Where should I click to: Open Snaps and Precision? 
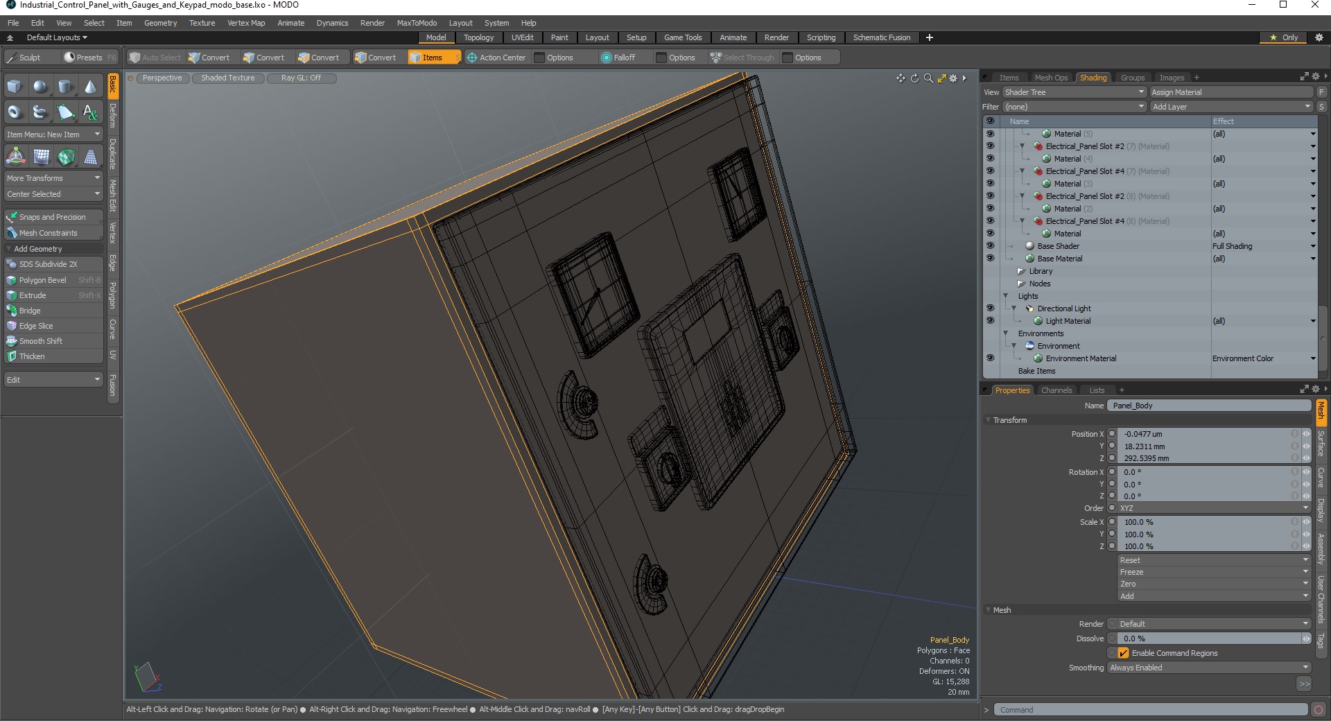pos(53,217)
